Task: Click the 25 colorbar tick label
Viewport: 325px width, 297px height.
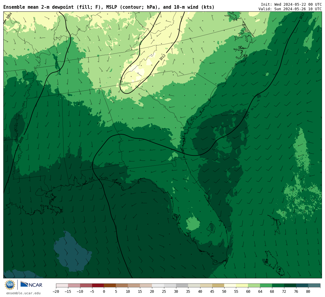Action: (164, 292)
